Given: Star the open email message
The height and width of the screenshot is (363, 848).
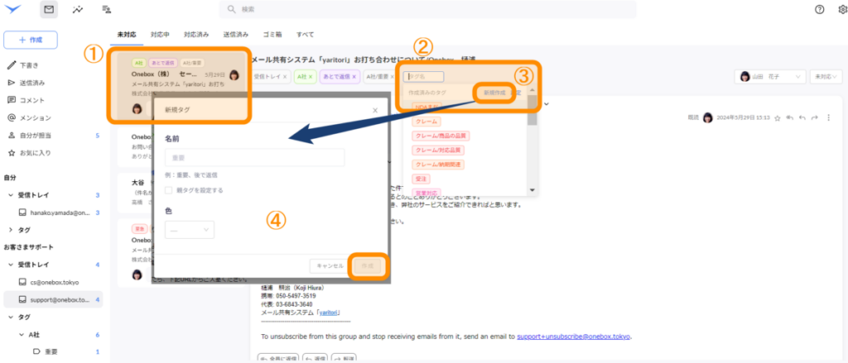Looking at the screenshot, I should click(x=778, y=118).
